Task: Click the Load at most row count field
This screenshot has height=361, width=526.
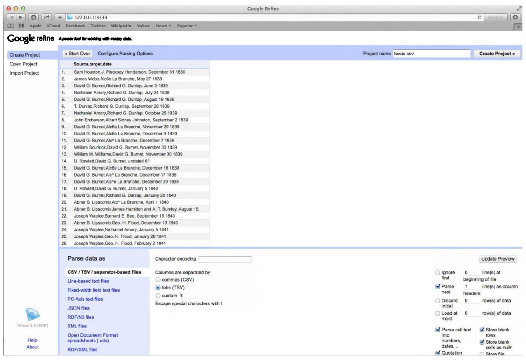Action: tap(472, 313)
